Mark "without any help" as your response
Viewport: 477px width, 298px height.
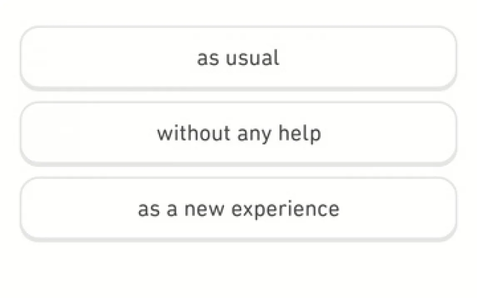(x=238, y=133)
